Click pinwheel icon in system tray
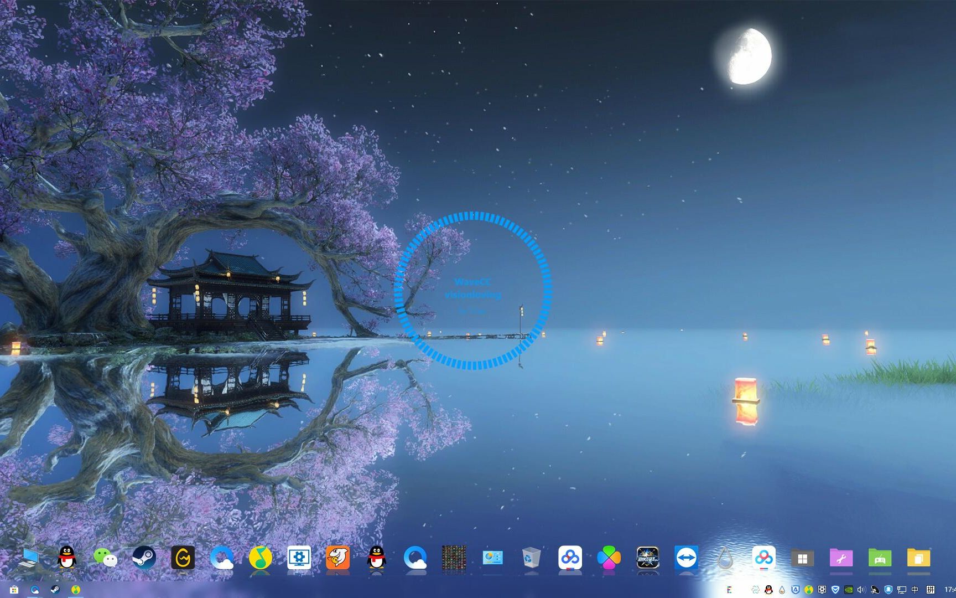Screen dimensions: 956x598 click(755, 590)
